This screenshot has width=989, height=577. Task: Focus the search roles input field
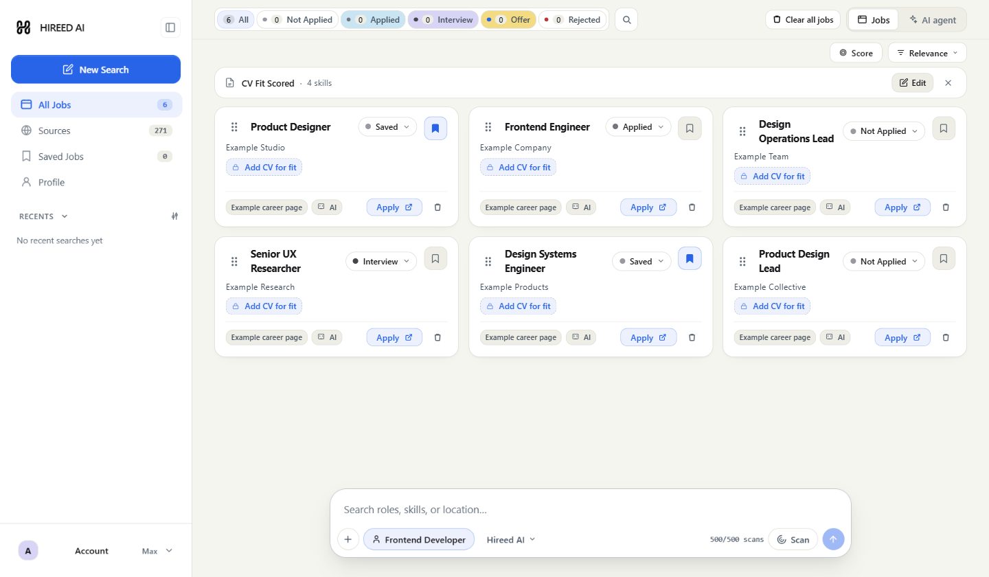(x=591, y=510)
